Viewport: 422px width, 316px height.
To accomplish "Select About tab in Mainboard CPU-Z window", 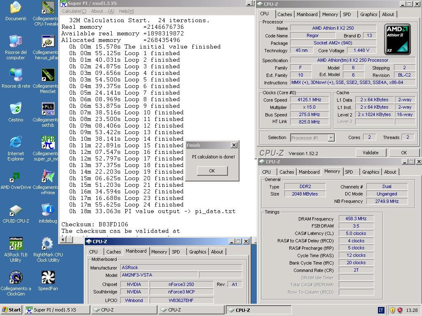I will click(x=217, y=252).
